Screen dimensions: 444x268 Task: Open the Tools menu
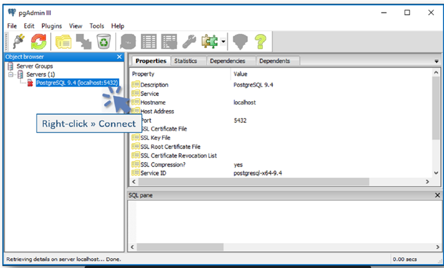pos(97,26)
